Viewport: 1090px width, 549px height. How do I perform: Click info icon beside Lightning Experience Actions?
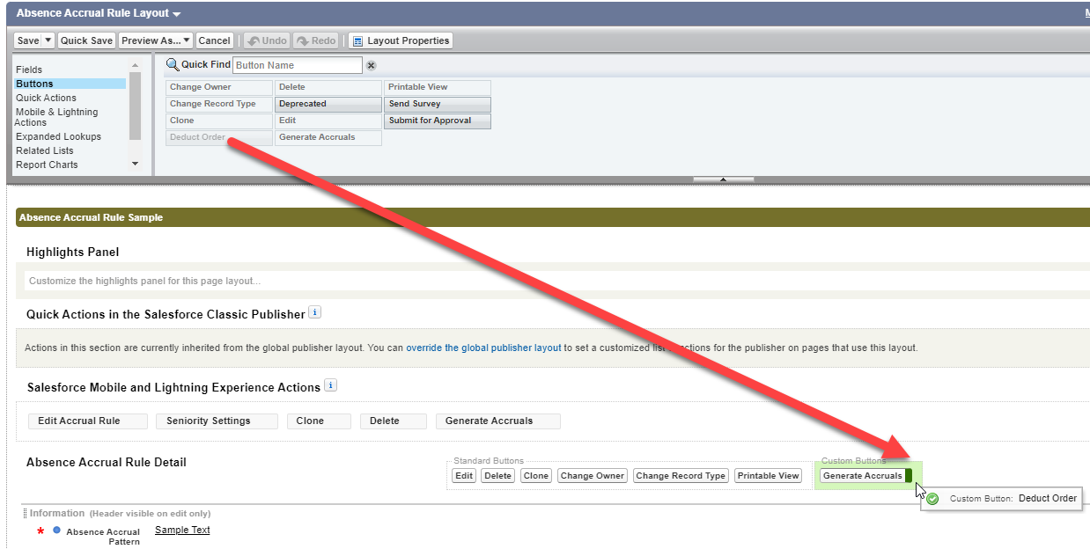click(x=330, y=385)
